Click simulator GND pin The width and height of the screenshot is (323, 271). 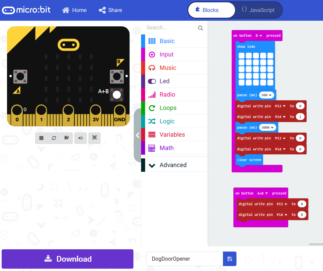click(120, 115)
